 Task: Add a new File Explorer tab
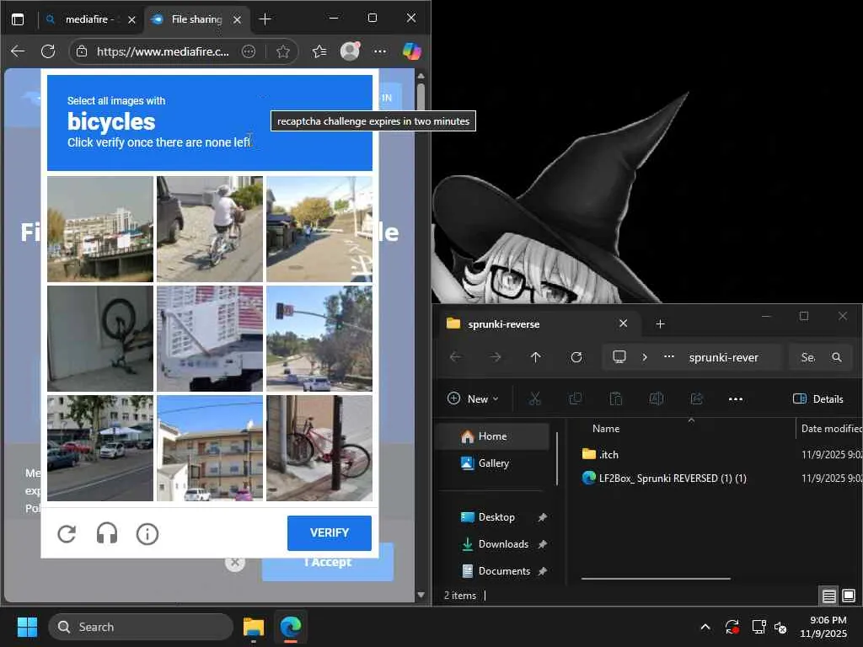click(x=660, y=324)
